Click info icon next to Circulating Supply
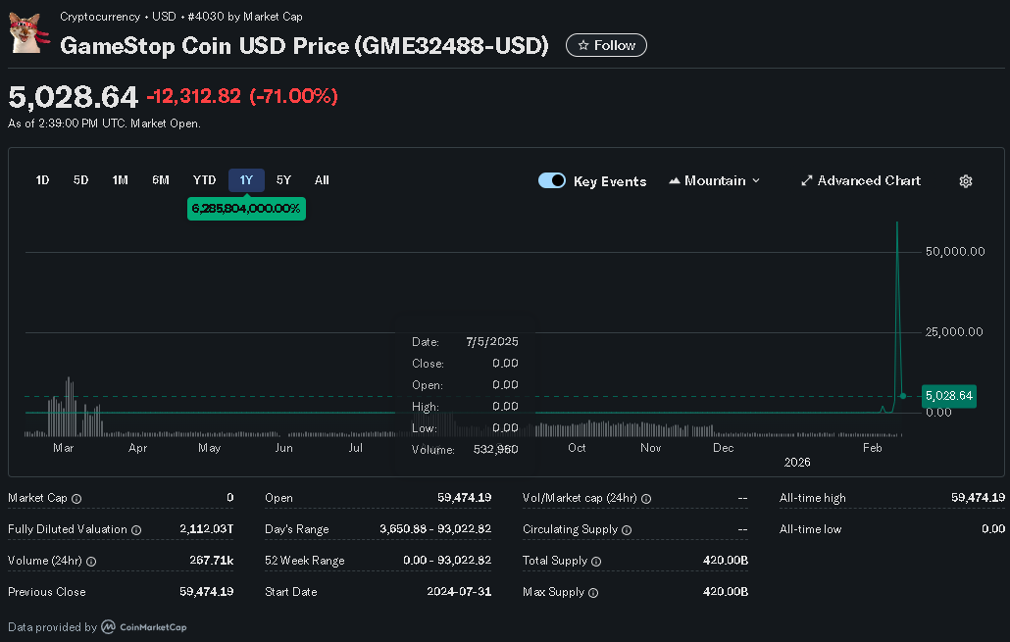1010x642 pixels. [627, 530]
